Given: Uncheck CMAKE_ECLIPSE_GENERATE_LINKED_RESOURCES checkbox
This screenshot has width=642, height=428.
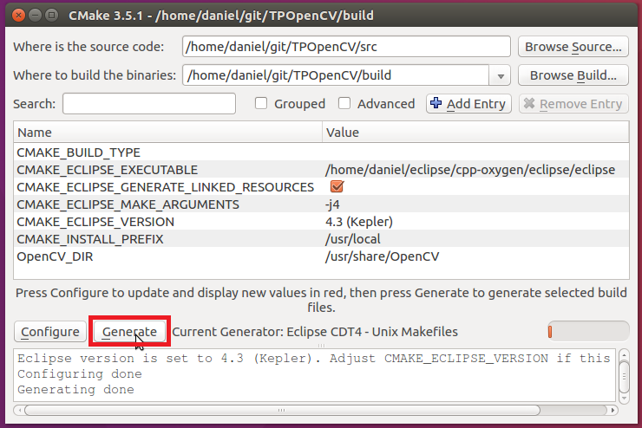Looking at the screenshot, I should tap(337, 187).
